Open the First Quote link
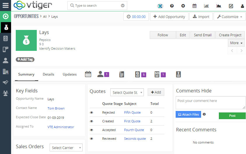Image resolution: width=246 pixels, height=154 pixels. pos(132,121)
